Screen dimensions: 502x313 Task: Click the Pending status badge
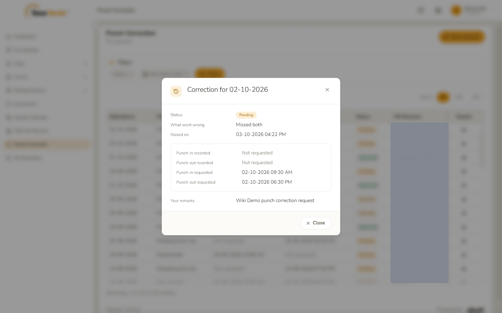point(246,115)
